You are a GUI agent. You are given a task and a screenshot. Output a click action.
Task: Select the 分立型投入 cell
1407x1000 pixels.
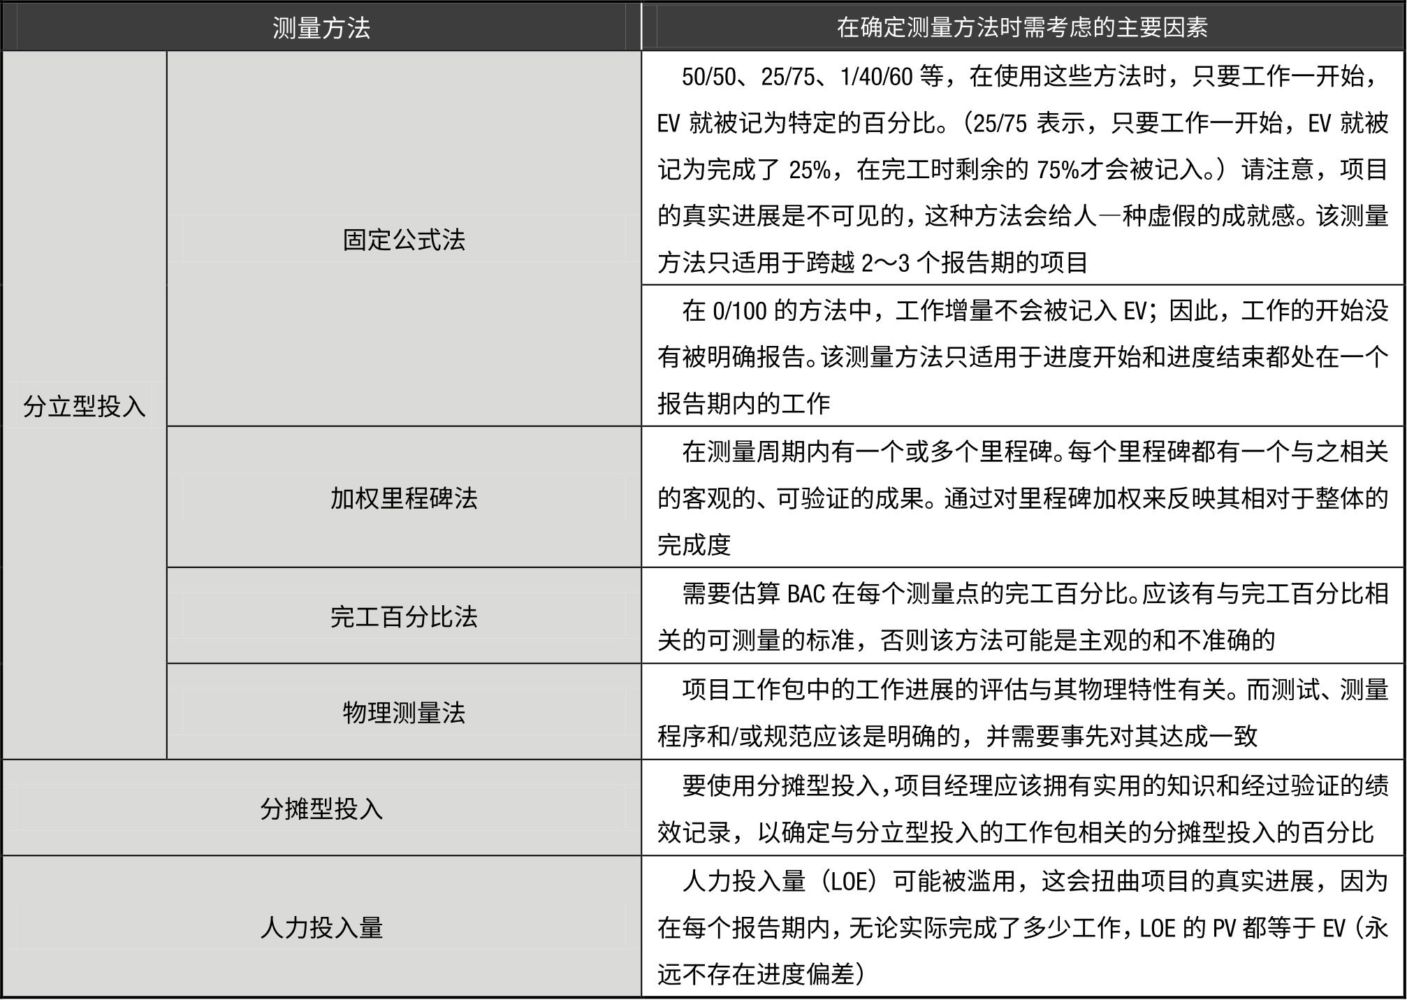[x=84, y=406]
